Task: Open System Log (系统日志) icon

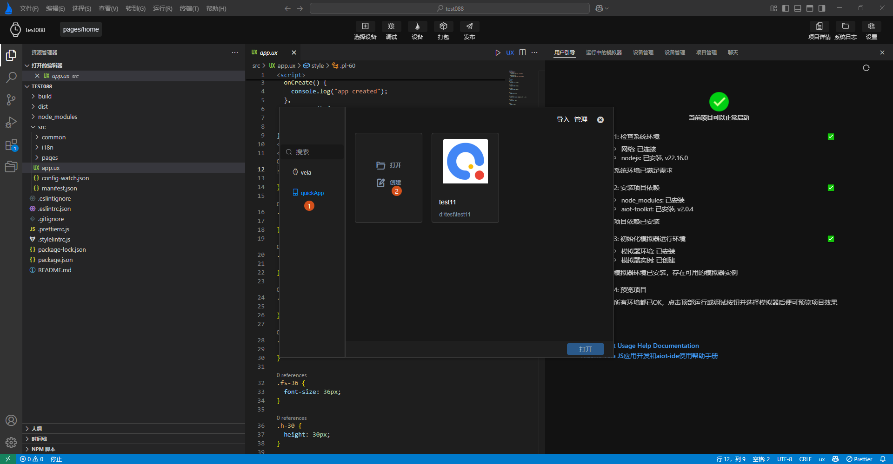Action: tap(845, 26)
